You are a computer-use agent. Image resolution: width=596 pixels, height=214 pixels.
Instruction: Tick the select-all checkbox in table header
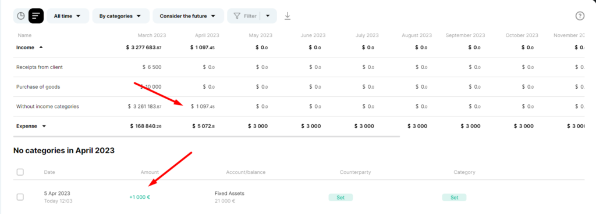pyautogui.click(x=20, y=172)
